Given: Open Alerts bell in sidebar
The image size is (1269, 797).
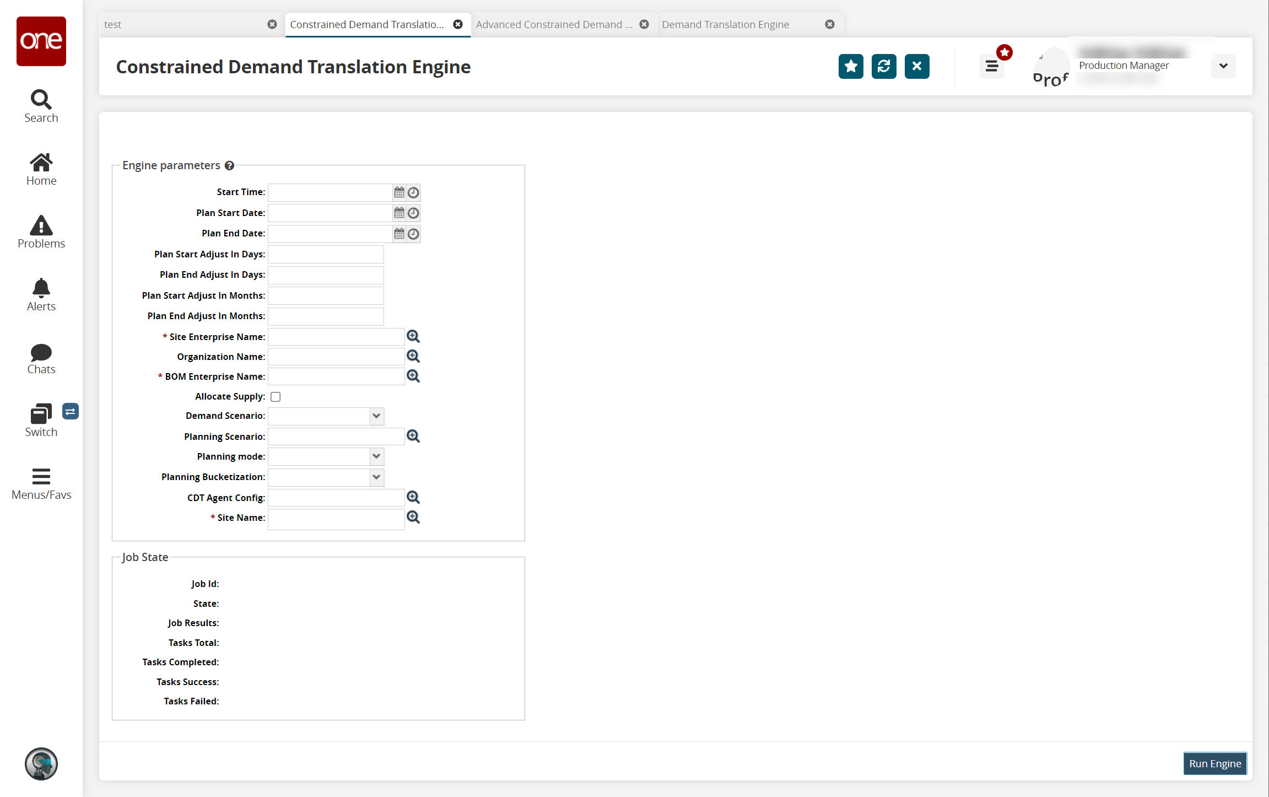Looking at the screenshot, I should pos(41,288).
